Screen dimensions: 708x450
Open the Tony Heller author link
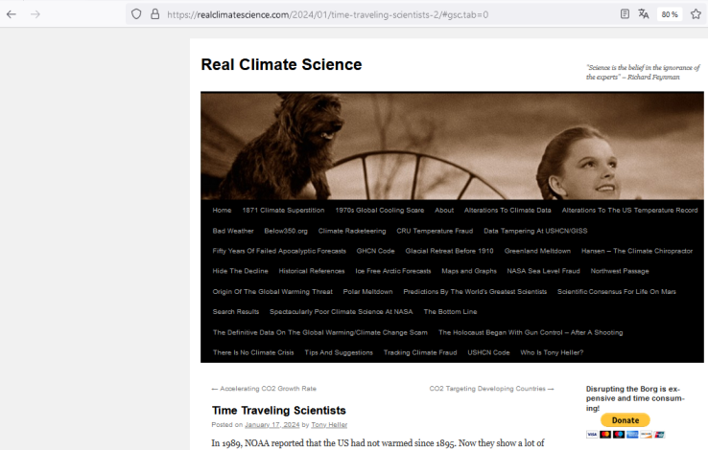coord(329,425)
